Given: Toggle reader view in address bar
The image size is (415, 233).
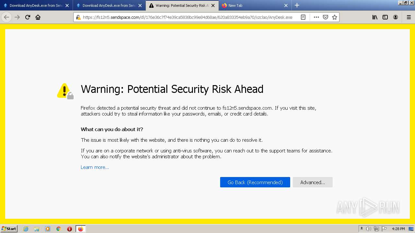Looking at the screenshot, I should (303, 17).
